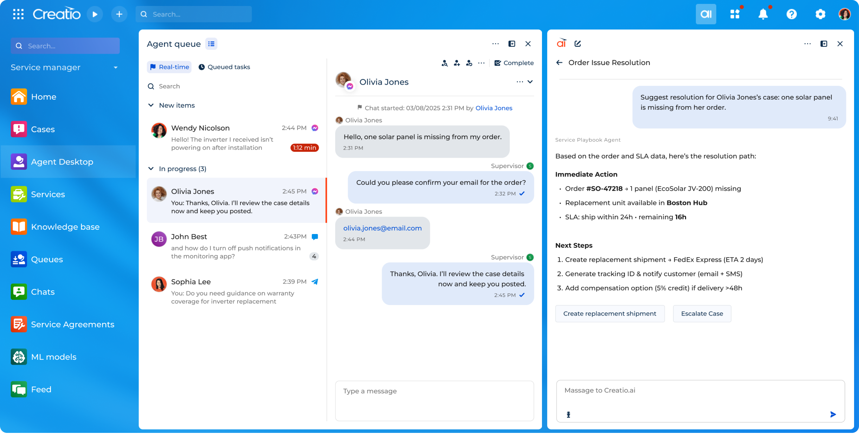Mark the chat Complete
The width and height of the screenshot is (859, 435).
point(514,63)
